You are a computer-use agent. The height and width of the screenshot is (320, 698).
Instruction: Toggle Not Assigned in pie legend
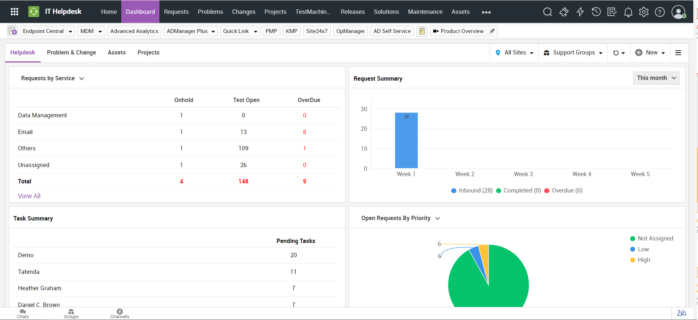[x=652, y=239]
